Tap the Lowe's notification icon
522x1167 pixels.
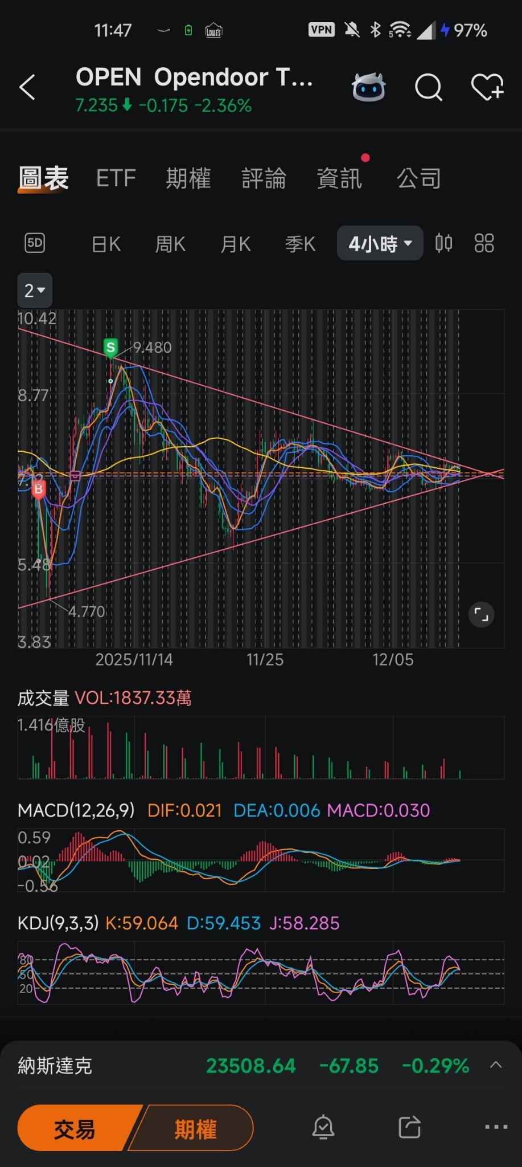tap(213, 30)
